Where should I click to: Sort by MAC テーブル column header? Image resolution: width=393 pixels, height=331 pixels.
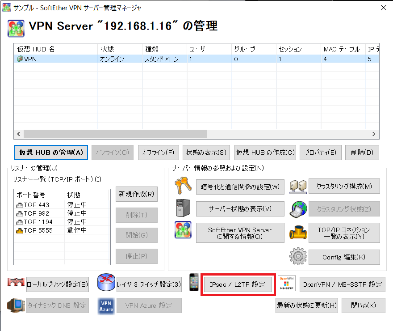[343, 49]
